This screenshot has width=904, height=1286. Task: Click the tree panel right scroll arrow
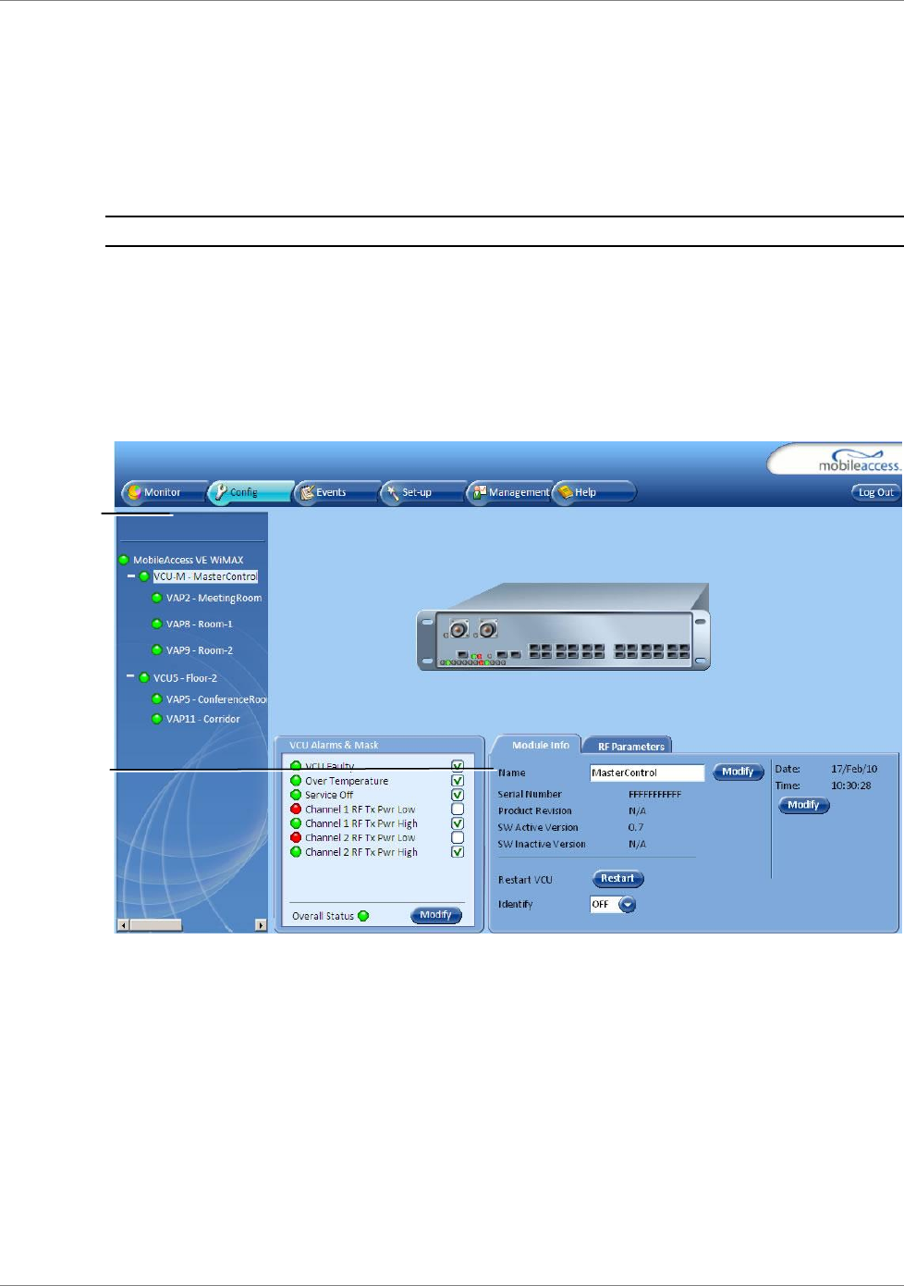(x=261, y=925)
